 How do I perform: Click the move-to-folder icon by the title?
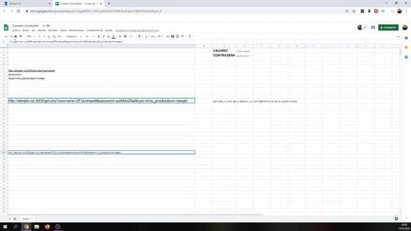coord(48,26)
